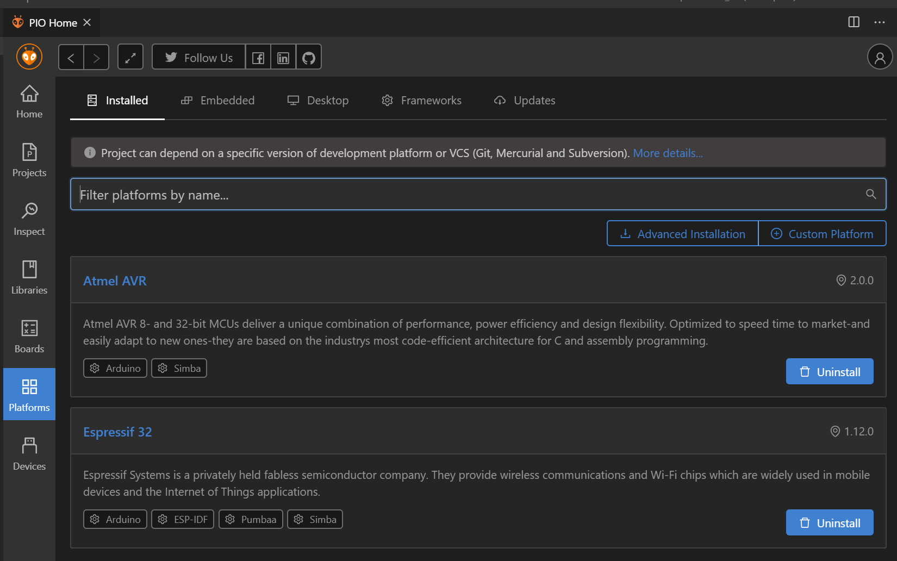Uninstall the Espressif 32 platform
The width and height of the screenshot is (897, 561).
pyautogui.click(x=830, y=522)
